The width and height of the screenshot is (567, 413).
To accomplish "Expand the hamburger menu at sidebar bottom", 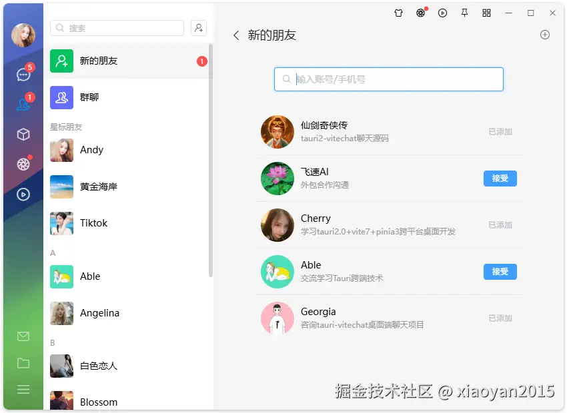I will click(x=23, y=390).
